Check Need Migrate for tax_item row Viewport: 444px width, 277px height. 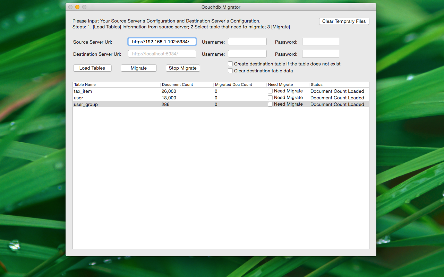(270, 91)
